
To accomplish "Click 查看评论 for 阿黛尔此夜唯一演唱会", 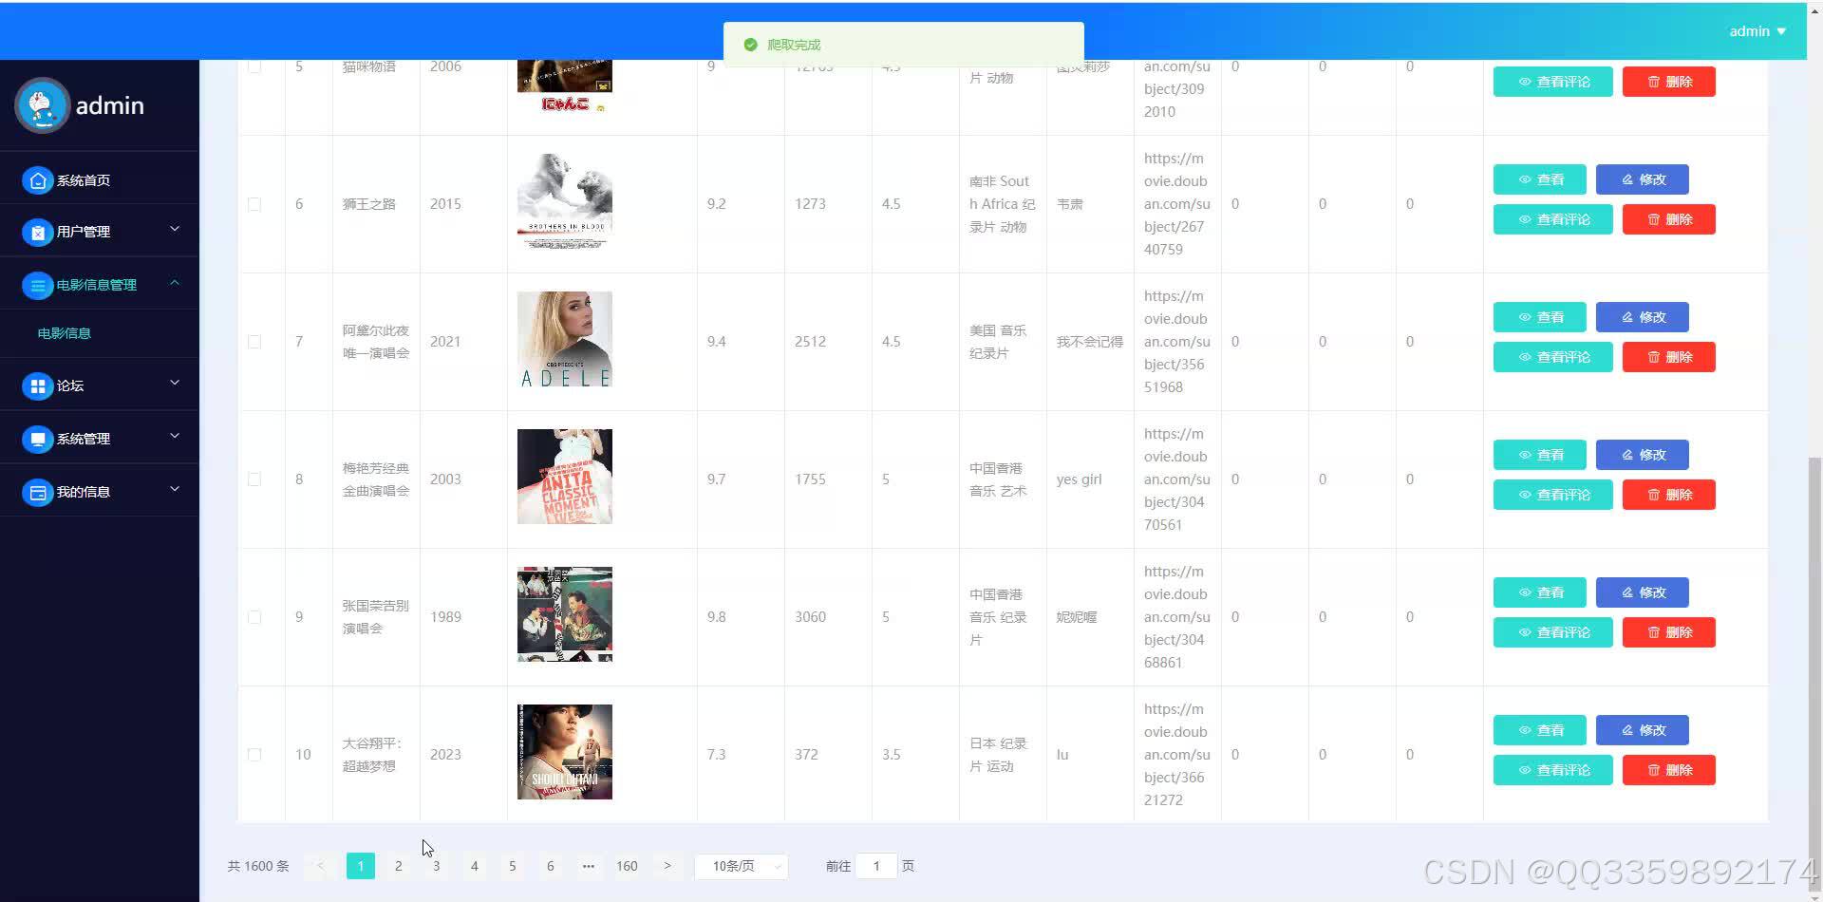I will click(1553, 357).
